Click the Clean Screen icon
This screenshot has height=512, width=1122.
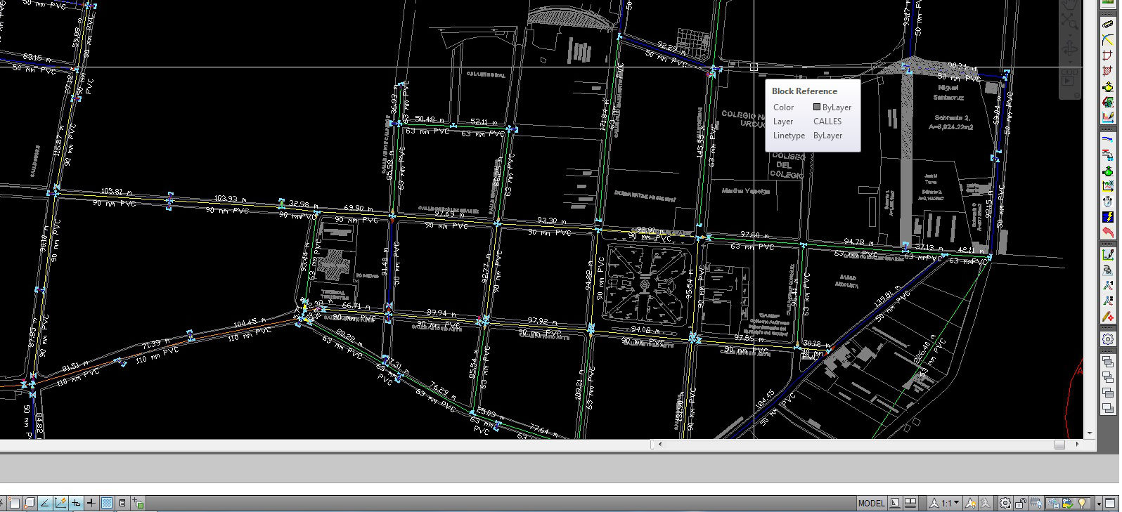point(1109,503)
